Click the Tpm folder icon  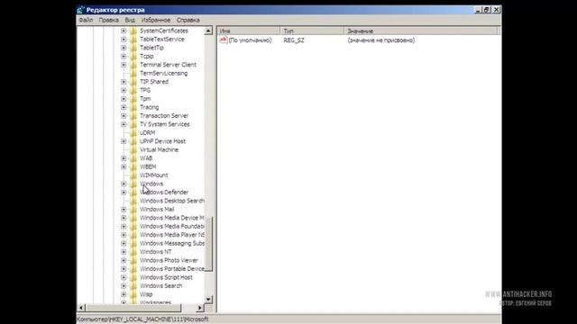133,98
